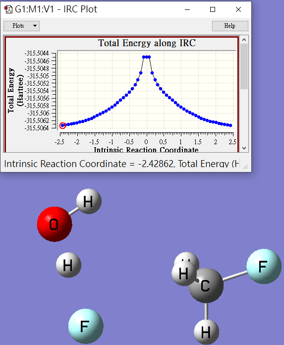Click the GaussView icon in the title bar
The height and width of the screenshot is (345, 284).
tap(8, 9)
